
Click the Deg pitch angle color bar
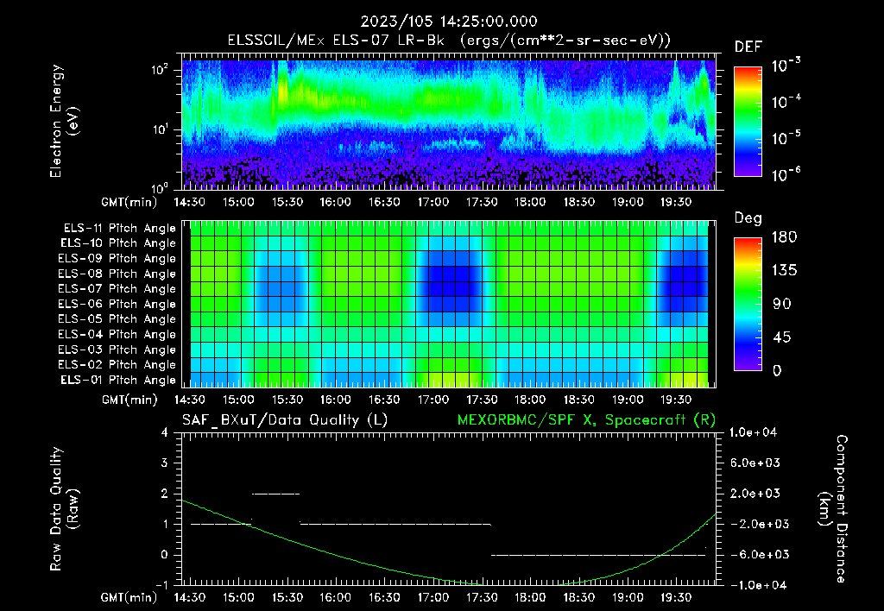tap(748, 304)
